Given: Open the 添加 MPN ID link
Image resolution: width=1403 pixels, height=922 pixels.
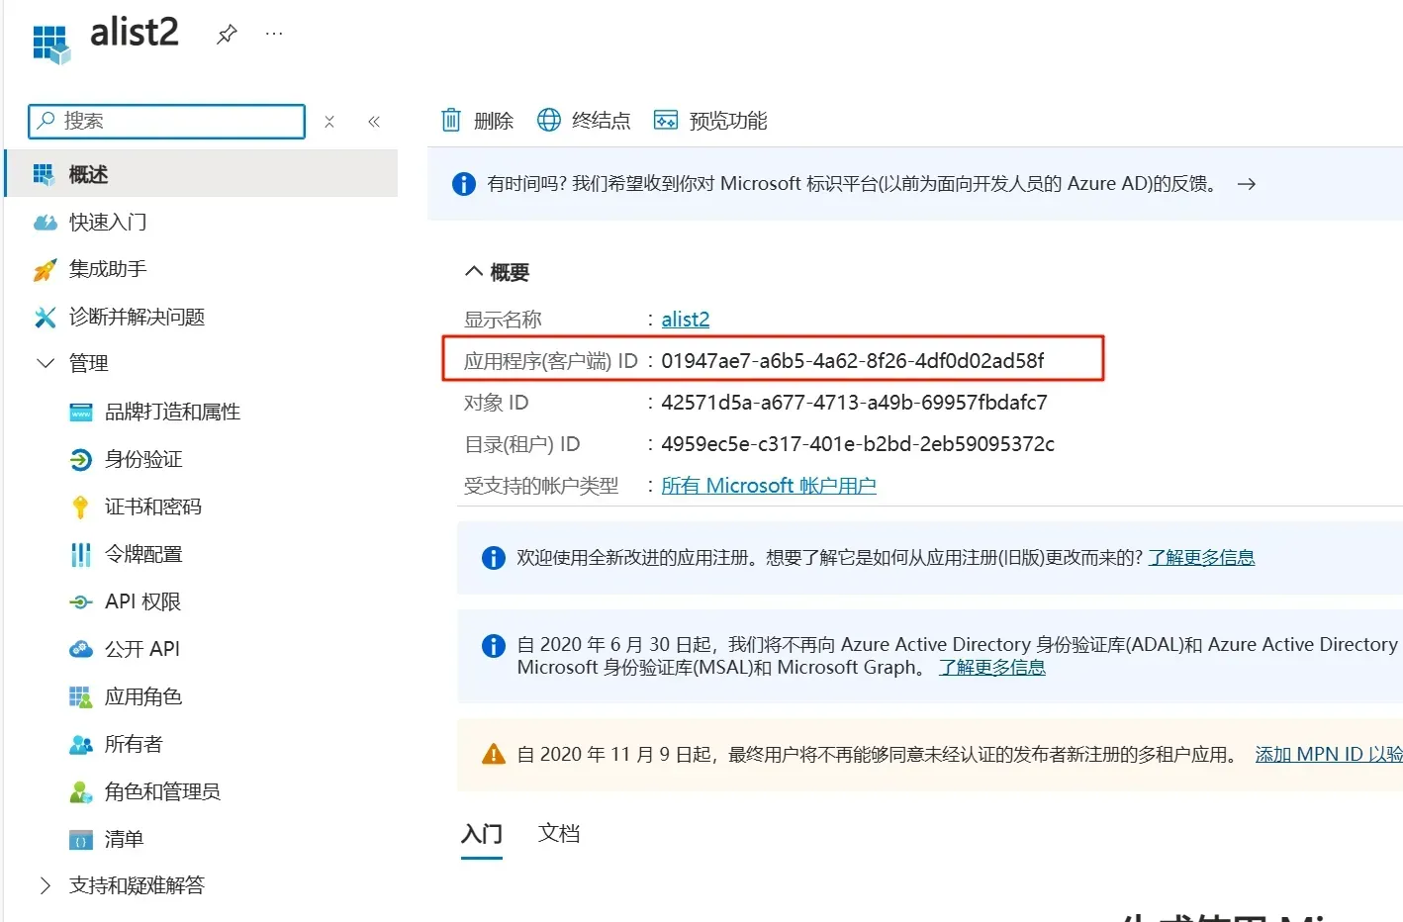Looking at the screenshot, I should pos(1329,754).
